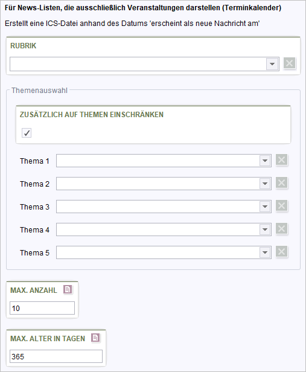Screen dimensions: 306x372
Task: Clear Thema 3 with its X icon
Action: click(282, 206)
